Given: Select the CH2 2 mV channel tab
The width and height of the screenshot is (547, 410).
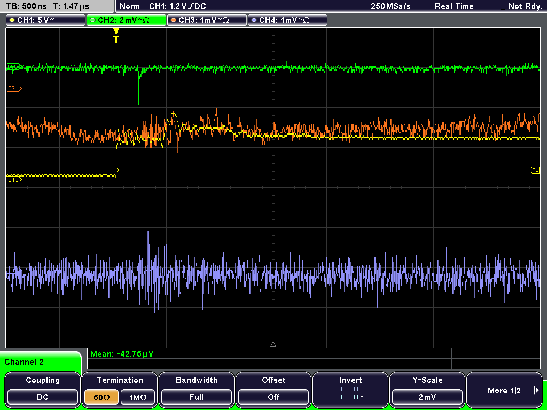Looking at the screenshot, I should (x=126, y=20).
